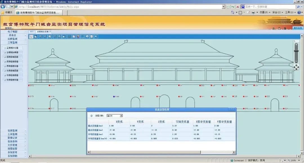The height and width of the screenshot is (163, 304).
Task: Switch to the 首页 tab
Action: (x=32, y=31)
